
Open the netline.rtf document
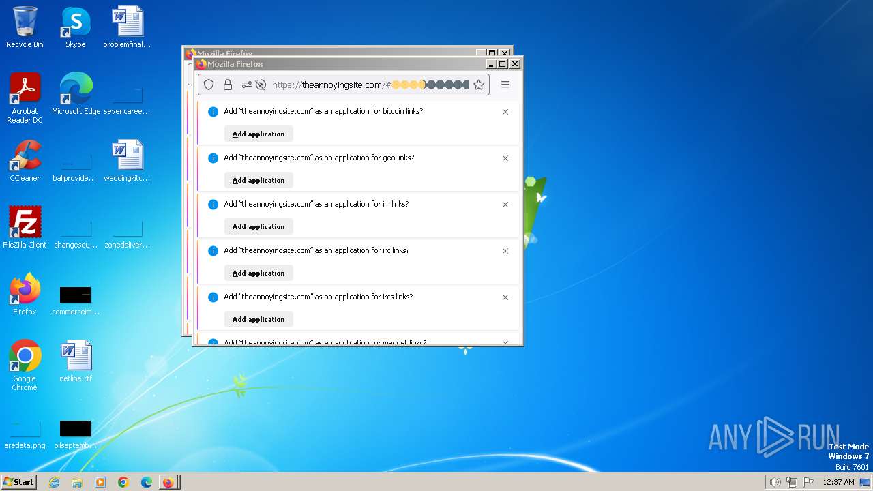tap(76, 361)
